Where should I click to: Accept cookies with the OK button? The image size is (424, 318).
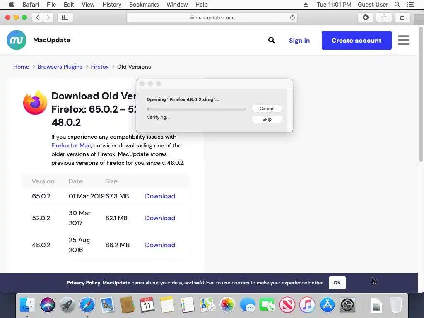click(x=337, y=282)
